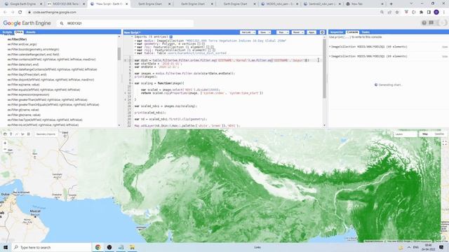Open the help question mark icon
The image size is (449, 252).
tap(424, 23)
